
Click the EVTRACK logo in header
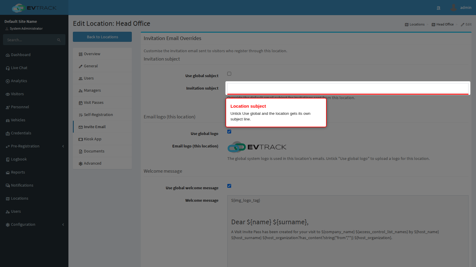coord(34,8)
